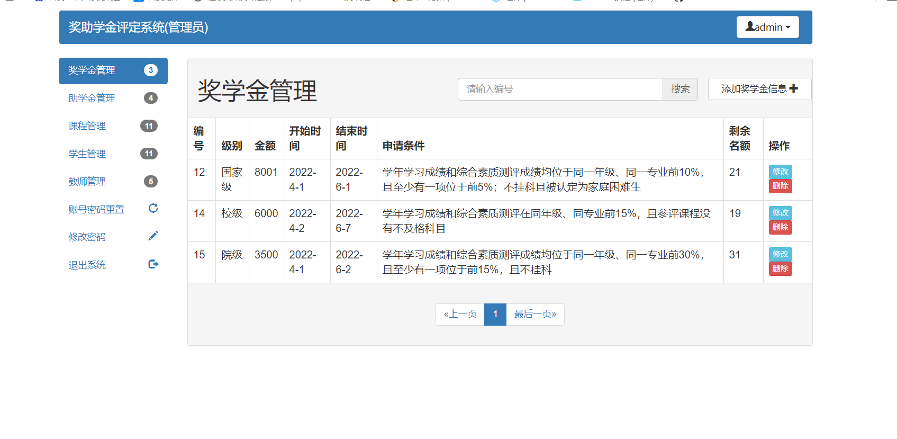Open 助学金管理 in the sidebar
Viewport: 897px width, 439px height.
[113, 98]
